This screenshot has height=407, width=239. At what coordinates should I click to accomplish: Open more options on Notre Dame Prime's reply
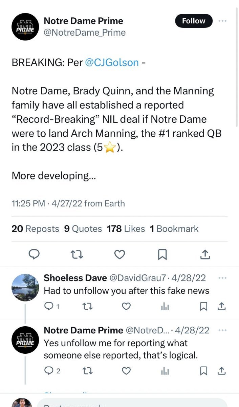click(222, 330)
